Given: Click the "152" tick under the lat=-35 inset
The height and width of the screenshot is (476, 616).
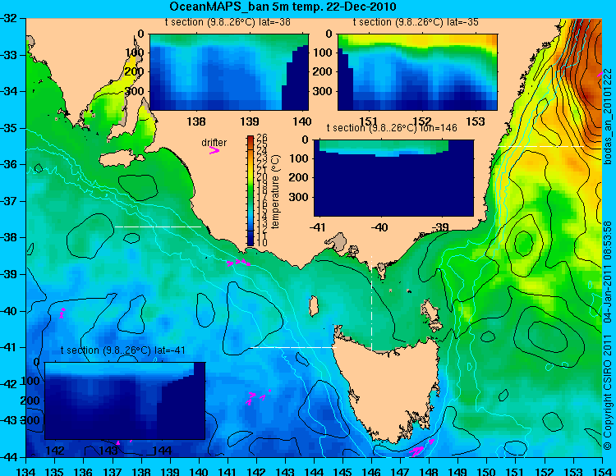Looking at the screenshot, I should tap(422, 121).
